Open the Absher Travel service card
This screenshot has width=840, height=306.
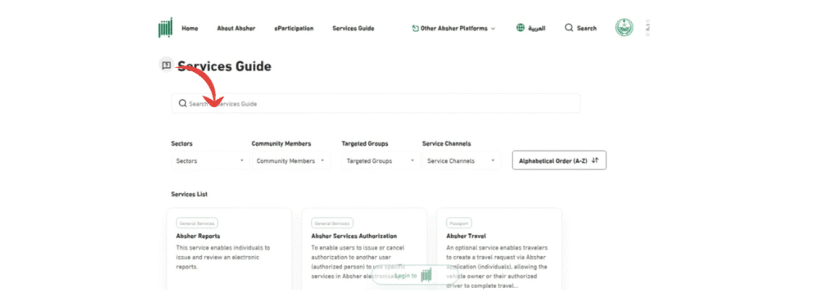pyautogui.click(x=500, y=250)
